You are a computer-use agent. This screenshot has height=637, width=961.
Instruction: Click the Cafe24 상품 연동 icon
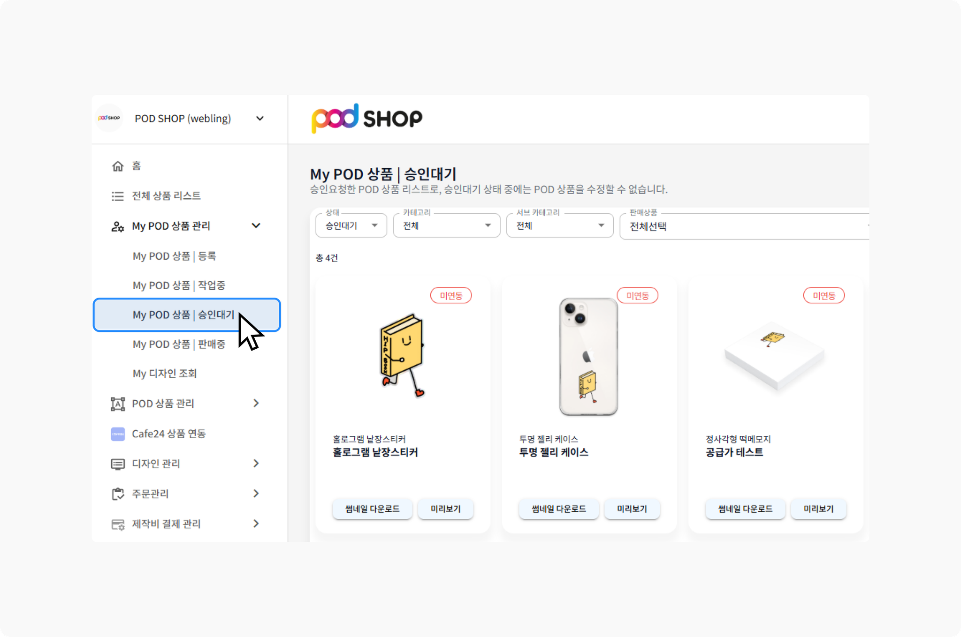point(118,434)
